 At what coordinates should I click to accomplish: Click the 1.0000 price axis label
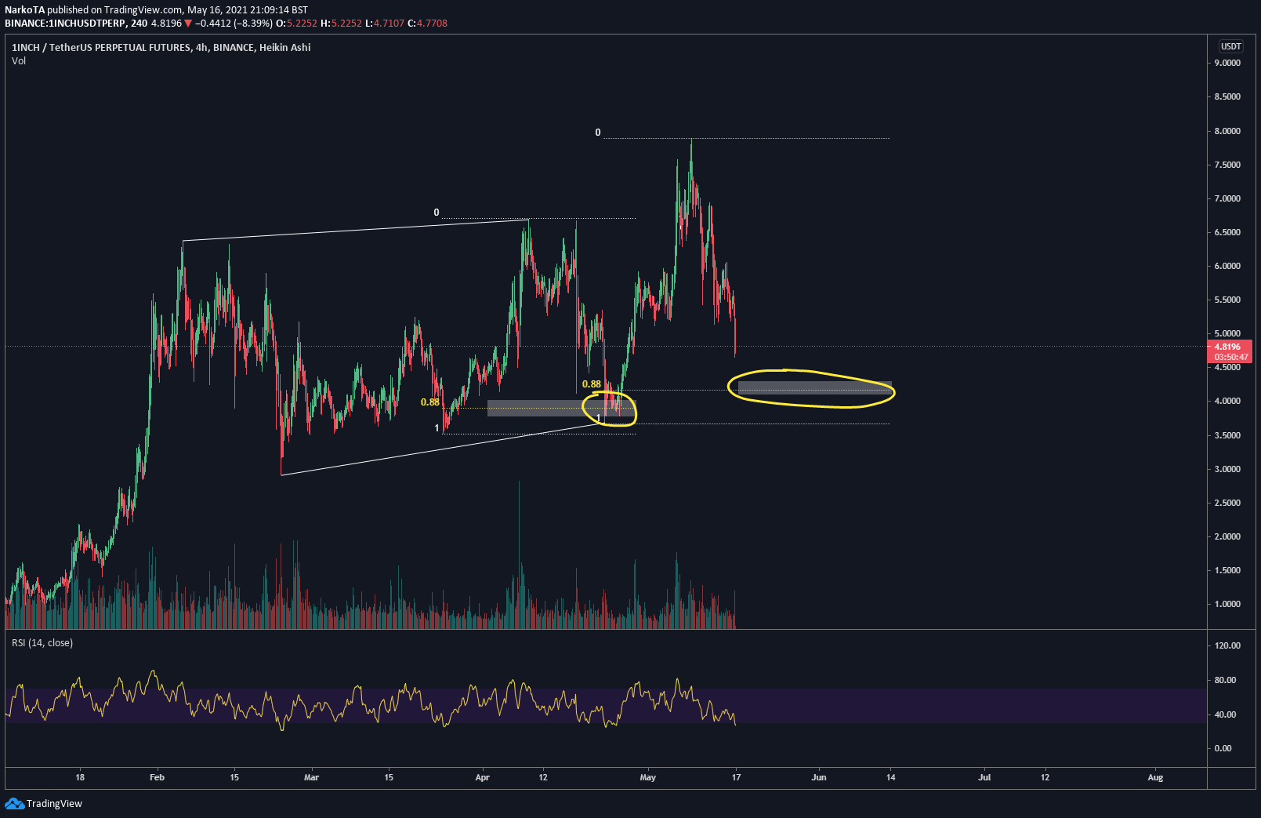click(x=1227, y=604)
